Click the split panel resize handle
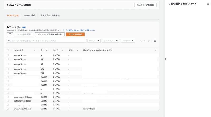Image resolution: width=211 pixels, height=117 pixels. point(166,59)
